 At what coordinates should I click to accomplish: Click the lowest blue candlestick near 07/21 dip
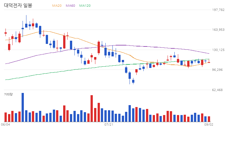click(x=133, y=81)
